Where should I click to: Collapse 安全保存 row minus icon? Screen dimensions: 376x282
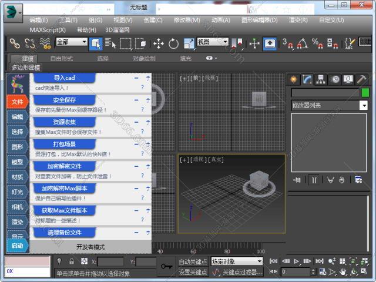136,100
